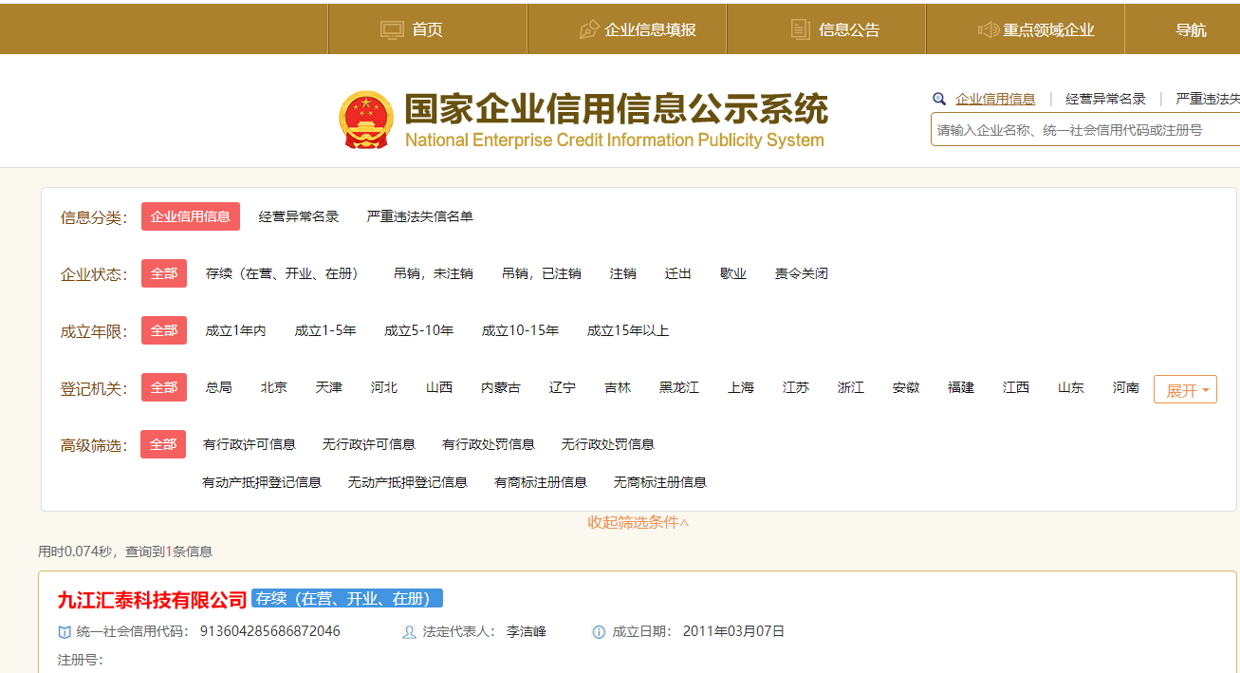Select 全部 for 成立年限
This screenshot has width=1240, height=673.
click(164, 330)
